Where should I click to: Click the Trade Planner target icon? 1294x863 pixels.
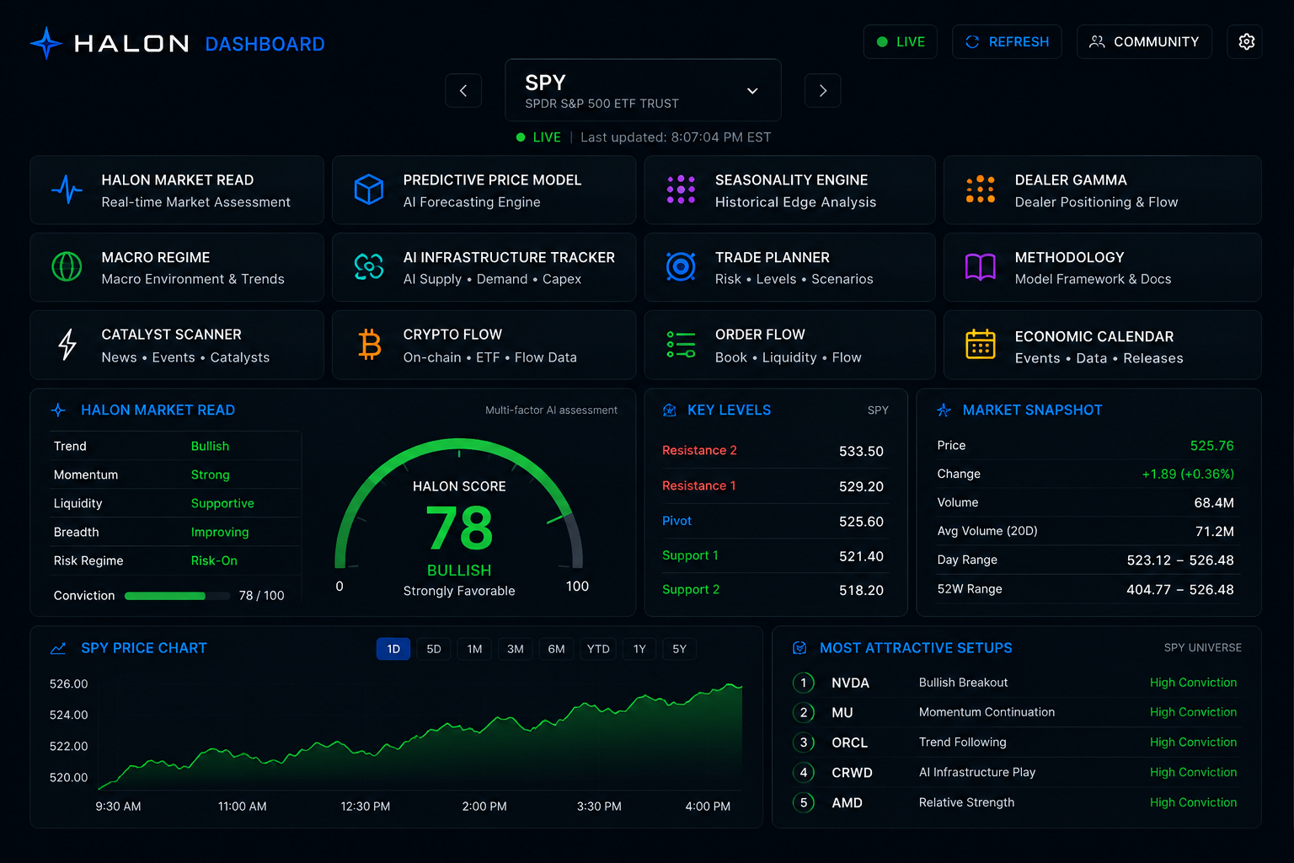[681, 266]
